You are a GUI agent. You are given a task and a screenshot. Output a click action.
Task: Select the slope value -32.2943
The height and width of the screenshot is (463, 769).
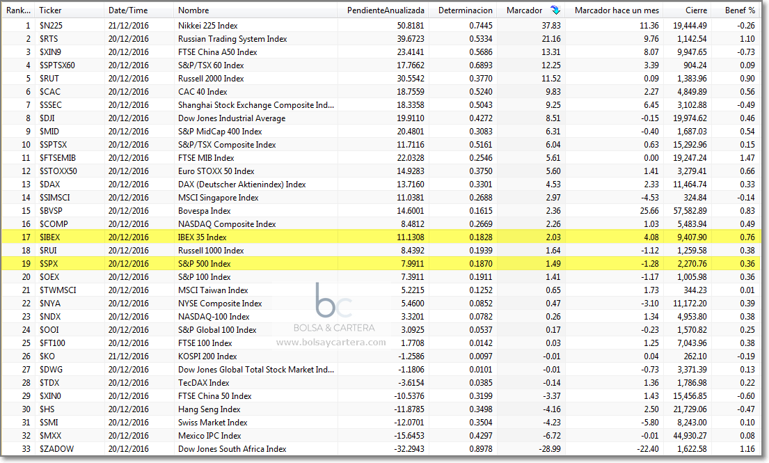click(x=409, y=449)
